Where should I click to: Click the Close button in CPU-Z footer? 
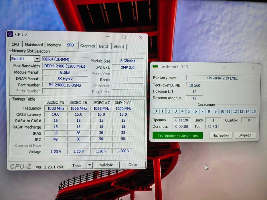point(133,165)
